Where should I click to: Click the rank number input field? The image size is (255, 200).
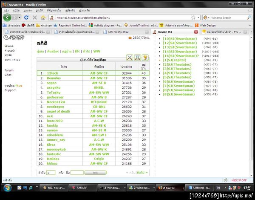point(51,173)
